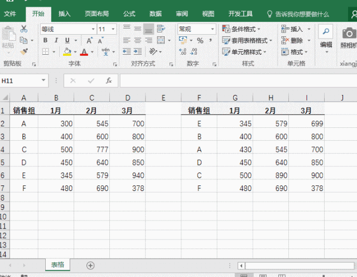Click the Insert Function fx button

[109, 80]
